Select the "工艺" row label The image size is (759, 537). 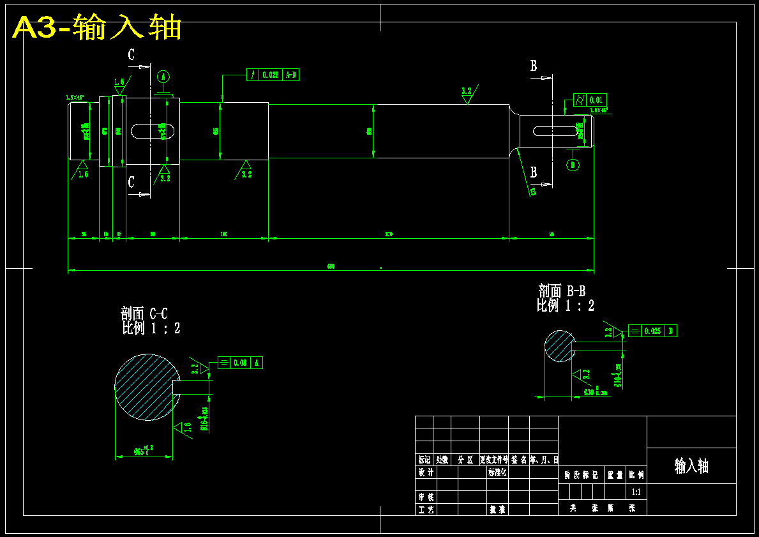point(426,510)
